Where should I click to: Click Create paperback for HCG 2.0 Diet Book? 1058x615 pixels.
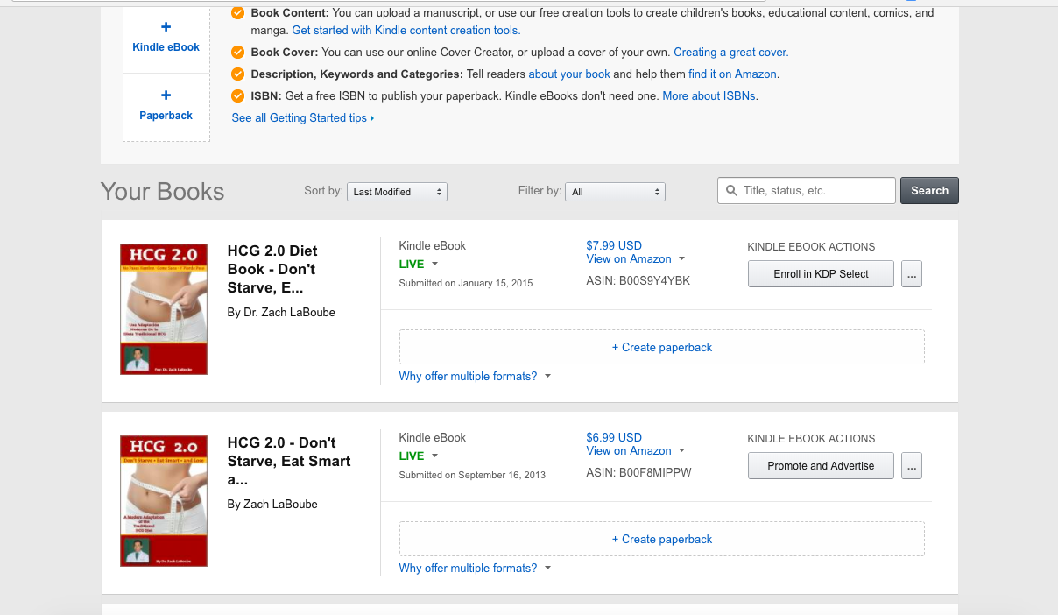(x=662, y=347)
